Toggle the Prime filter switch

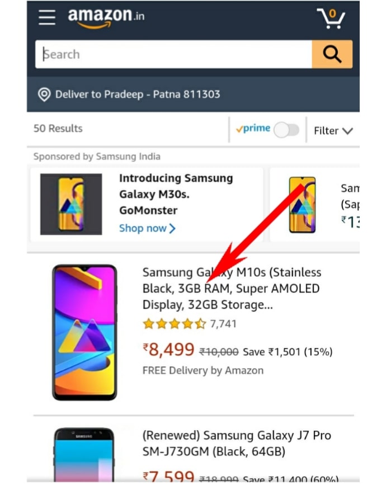286,129
